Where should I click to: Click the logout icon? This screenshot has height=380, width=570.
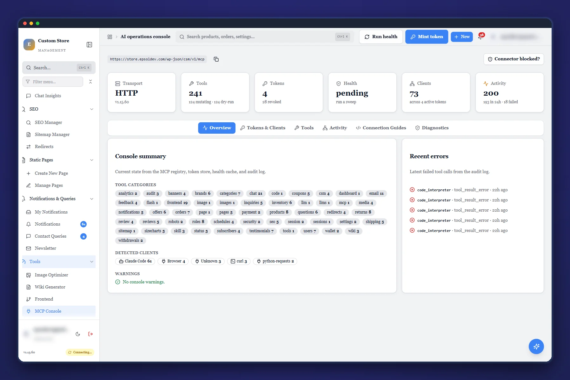[x=90, y=334]
